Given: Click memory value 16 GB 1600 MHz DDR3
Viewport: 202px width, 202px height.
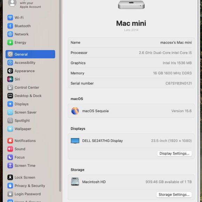Looking at the screenshot, I should point(172,73).
